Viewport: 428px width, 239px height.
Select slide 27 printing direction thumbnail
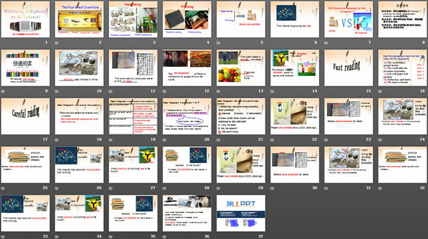(133, 164)
